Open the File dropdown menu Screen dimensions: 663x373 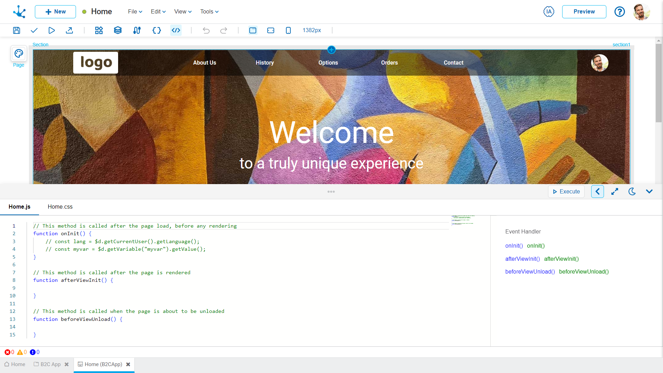(x=135, y=11)
